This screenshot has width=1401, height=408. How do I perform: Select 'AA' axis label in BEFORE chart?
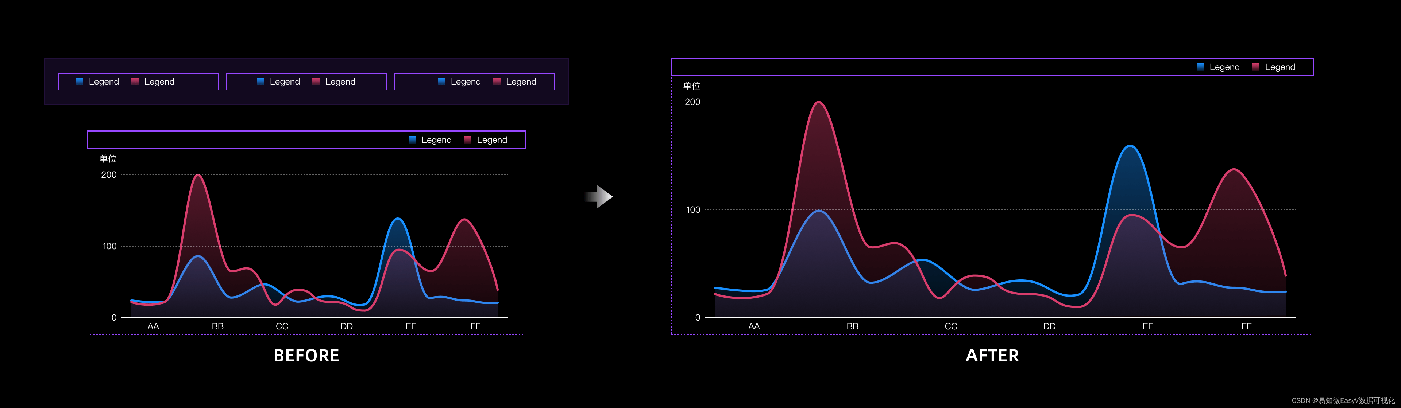153,326
